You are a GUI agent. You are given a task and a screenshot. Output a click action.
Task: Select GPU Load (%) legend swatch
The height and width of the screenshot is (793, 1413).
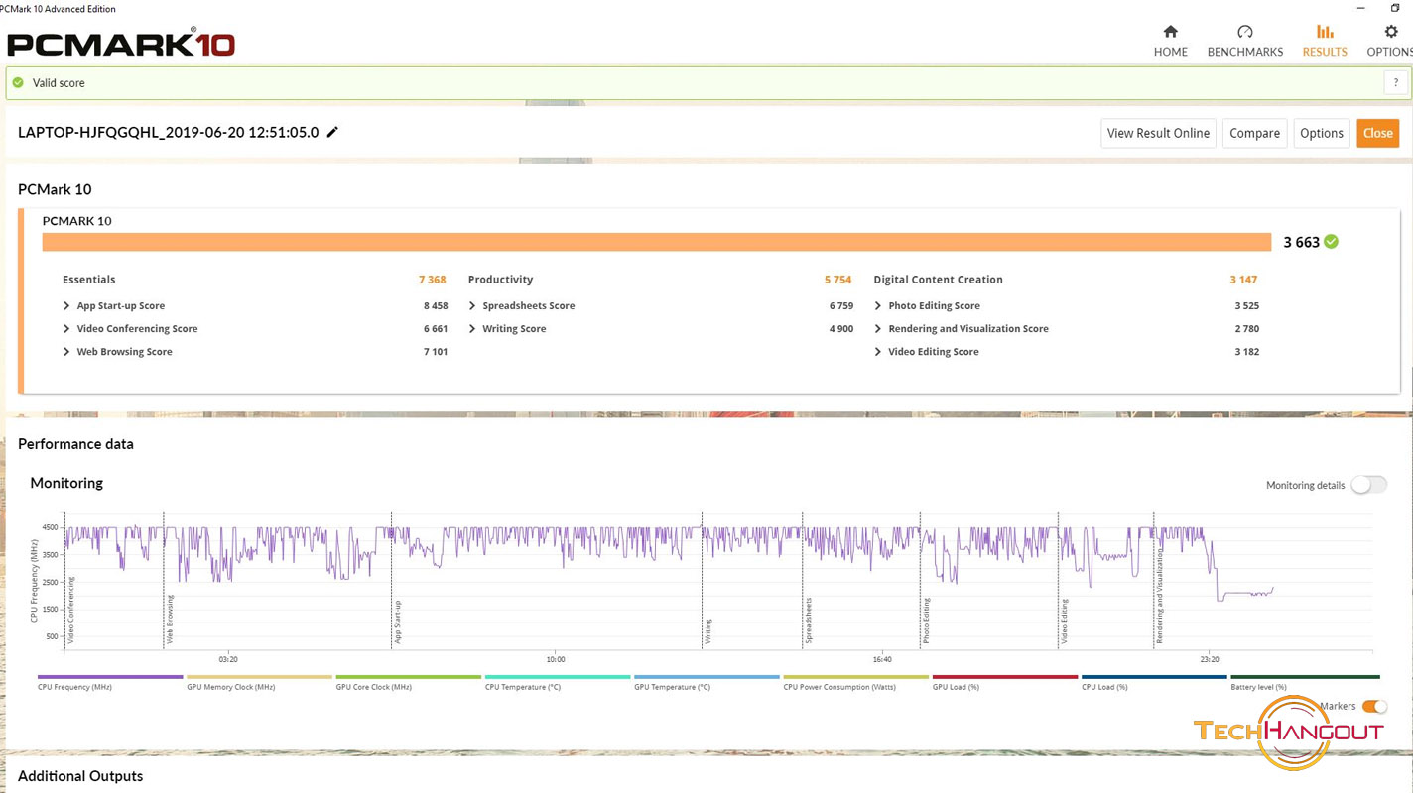pos(1005,677)
